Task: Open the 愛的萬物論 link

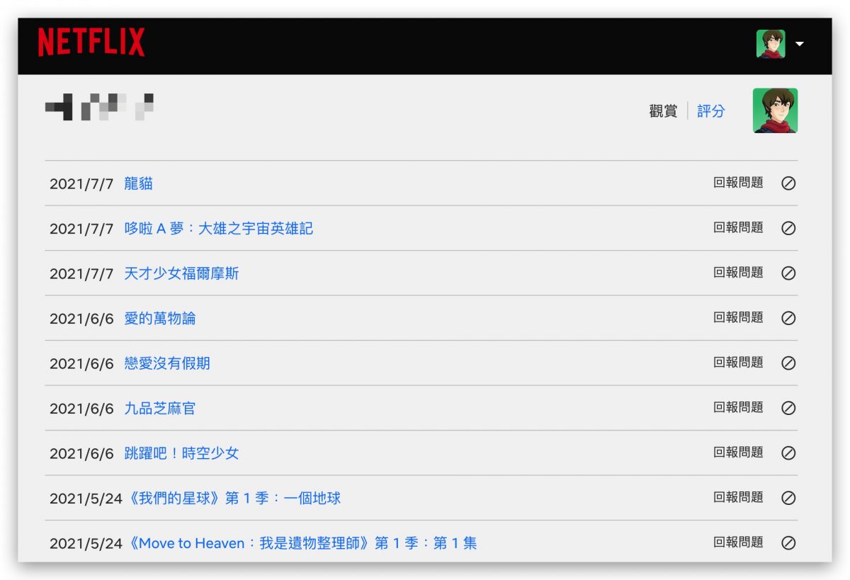Action: pos(160,319)
